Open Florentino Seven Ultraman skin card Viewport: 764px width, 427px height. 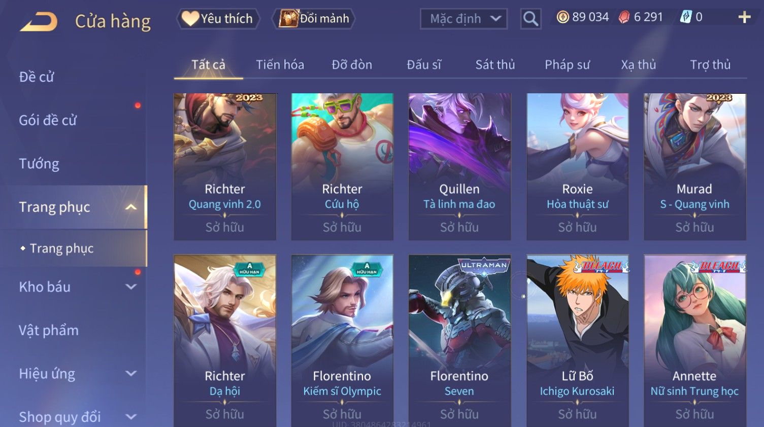(459, 340)
